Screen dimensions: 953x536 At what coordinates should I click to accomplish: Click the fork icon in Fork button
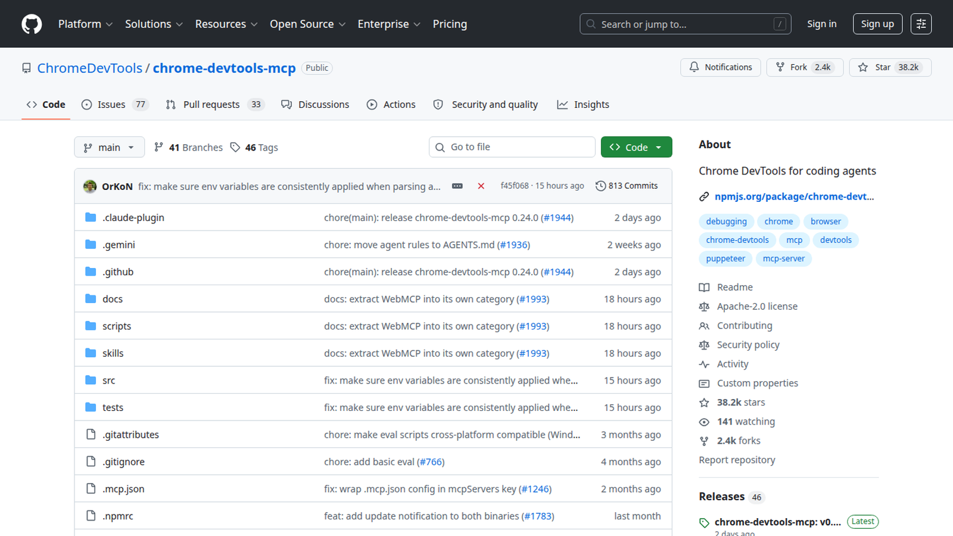(780, 67)
